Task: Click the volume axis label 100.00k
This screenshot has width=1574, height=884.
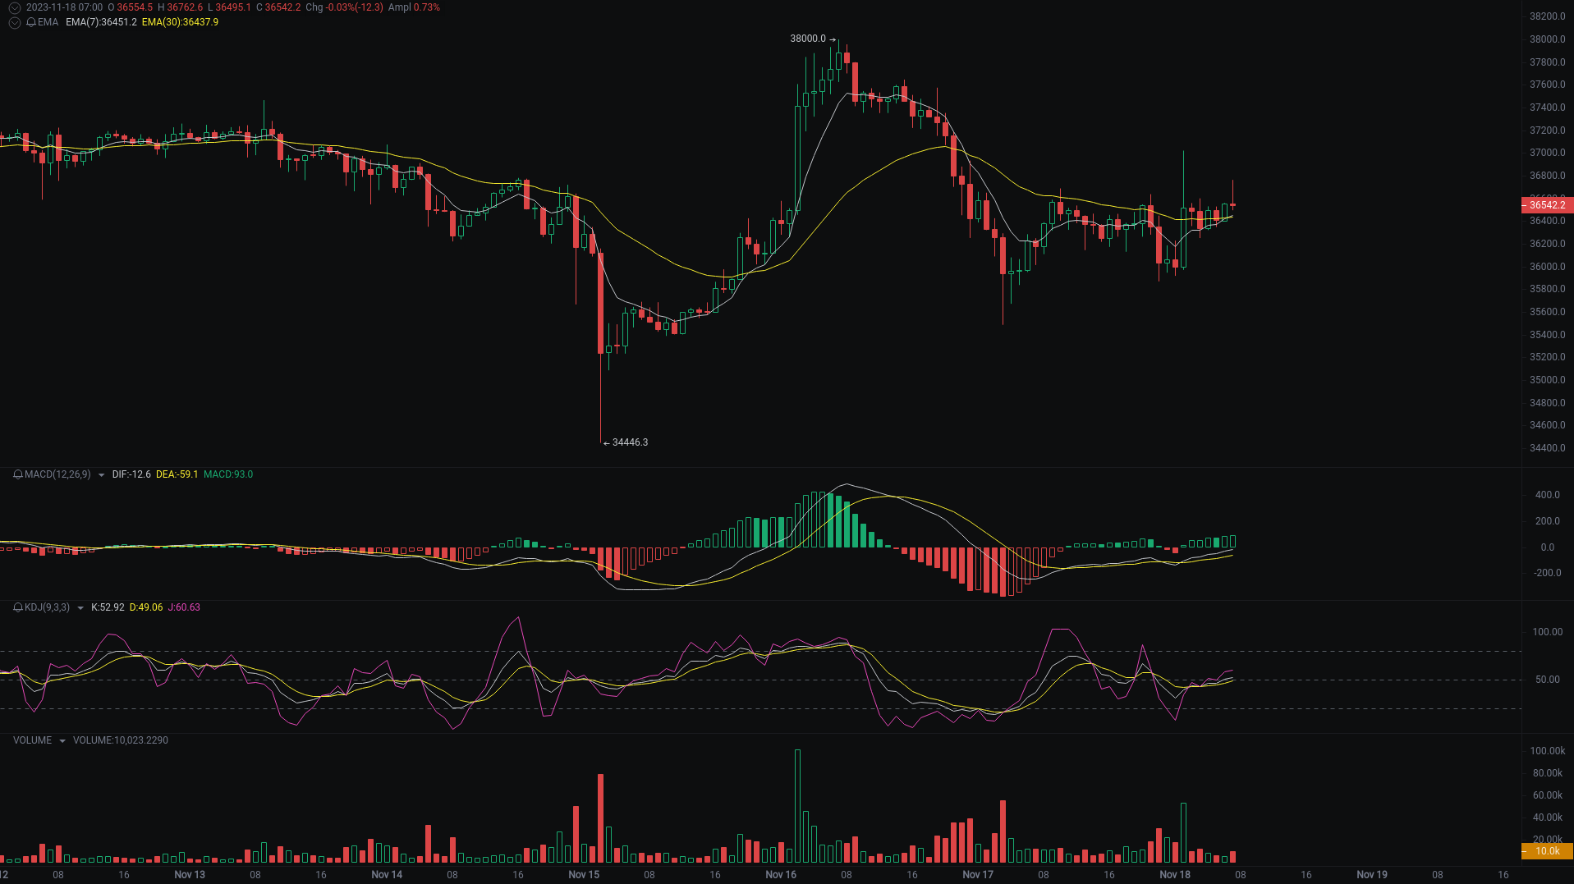Action: [1548, 751]
